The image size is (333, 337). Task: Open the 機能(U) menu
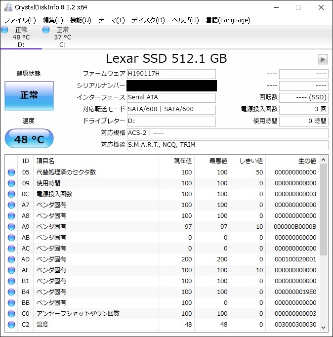(81, 20)
